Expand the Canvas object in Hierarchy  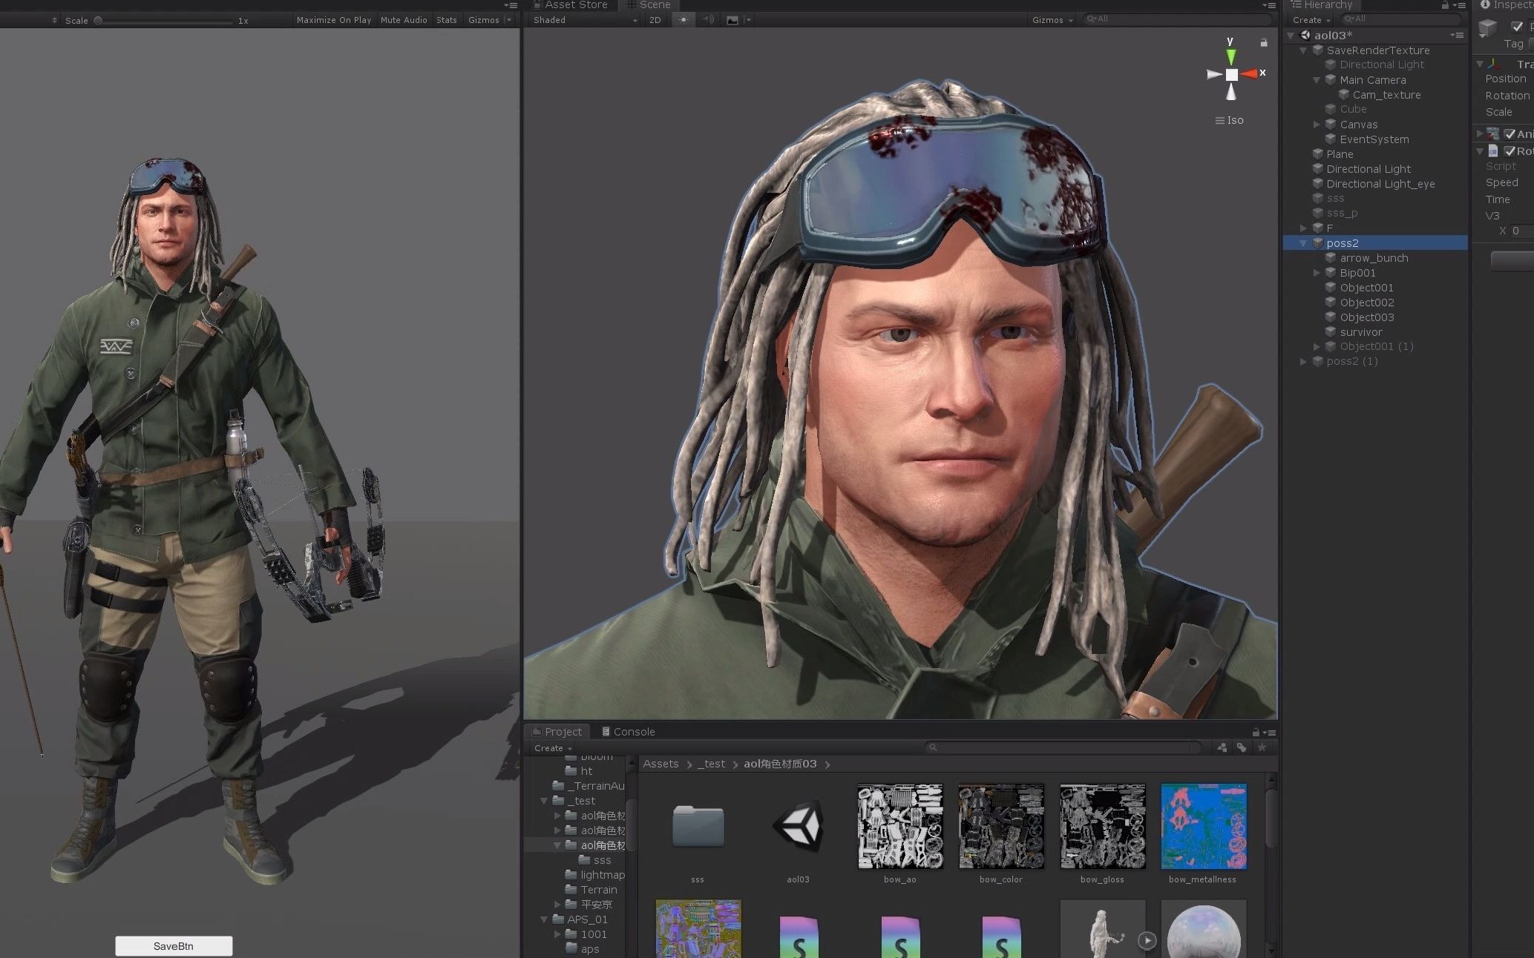[x=1317, y=125]
